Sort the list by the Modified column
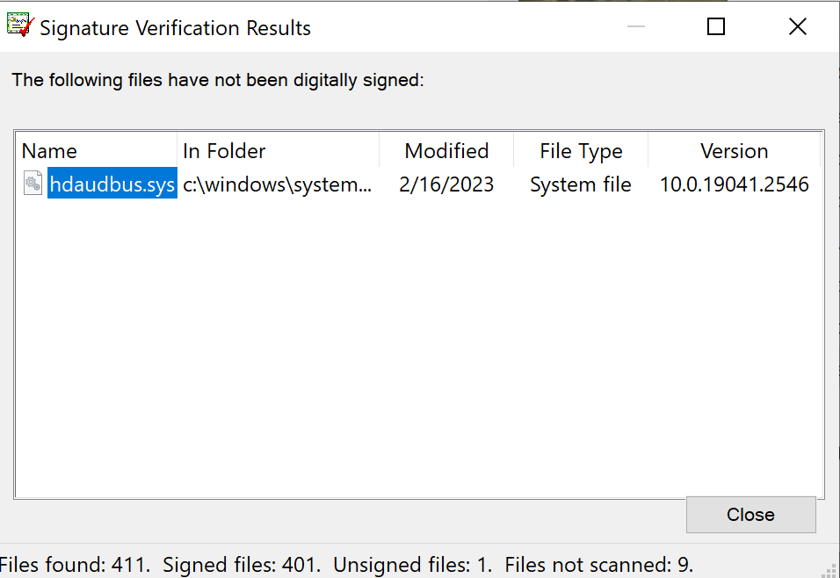This screenshot has height=578, width=840. click(x=446, y=151)
